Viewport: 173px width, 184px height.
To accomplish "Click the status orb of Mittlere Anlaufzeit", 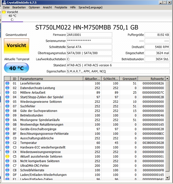I will (7, 92).
